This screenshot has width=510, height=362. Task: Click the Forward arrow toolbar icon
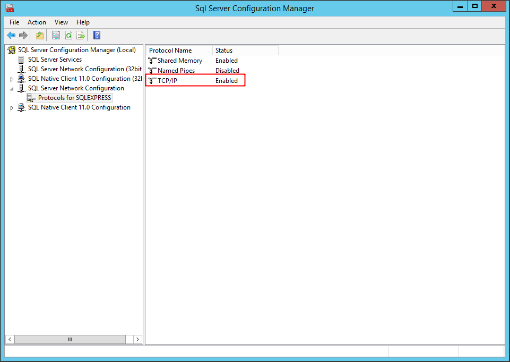pos(23,36)
